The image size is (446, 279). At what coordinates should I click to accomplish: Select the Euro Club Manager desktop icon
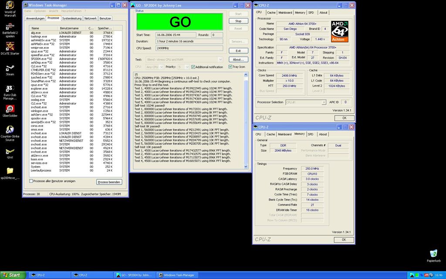click(10, 92)
